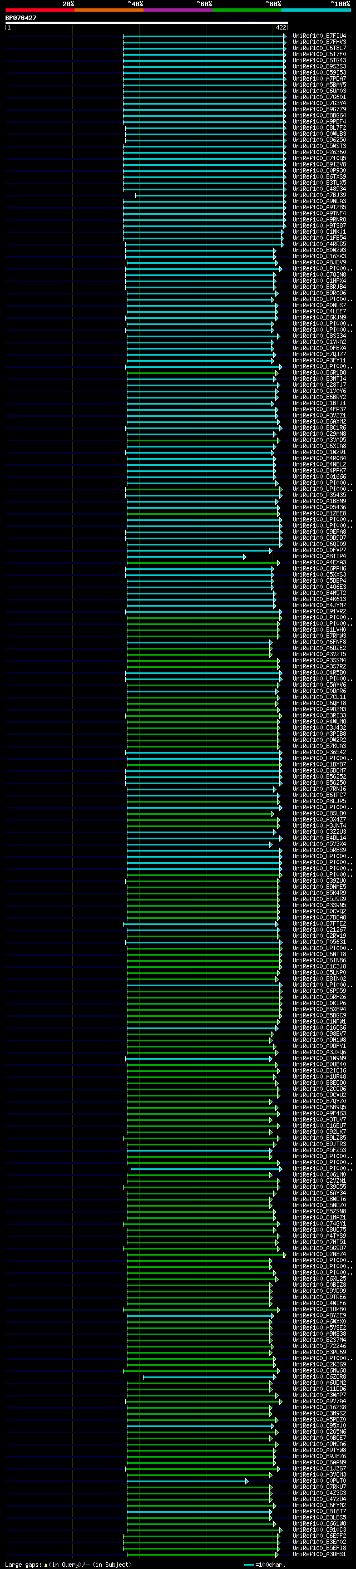Click the red 20% identity legend segment
Viewport: 356px width, 1569px height.
click(39, 10)
